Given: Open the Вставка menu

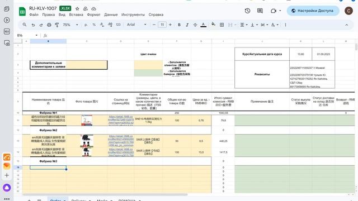Looking at the screenshot, I should pyautogui.click(x=76, y=15).
